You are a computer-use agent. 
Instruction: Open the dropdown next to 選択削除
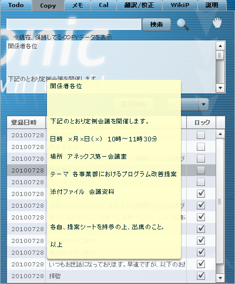[x=203, y=104]
